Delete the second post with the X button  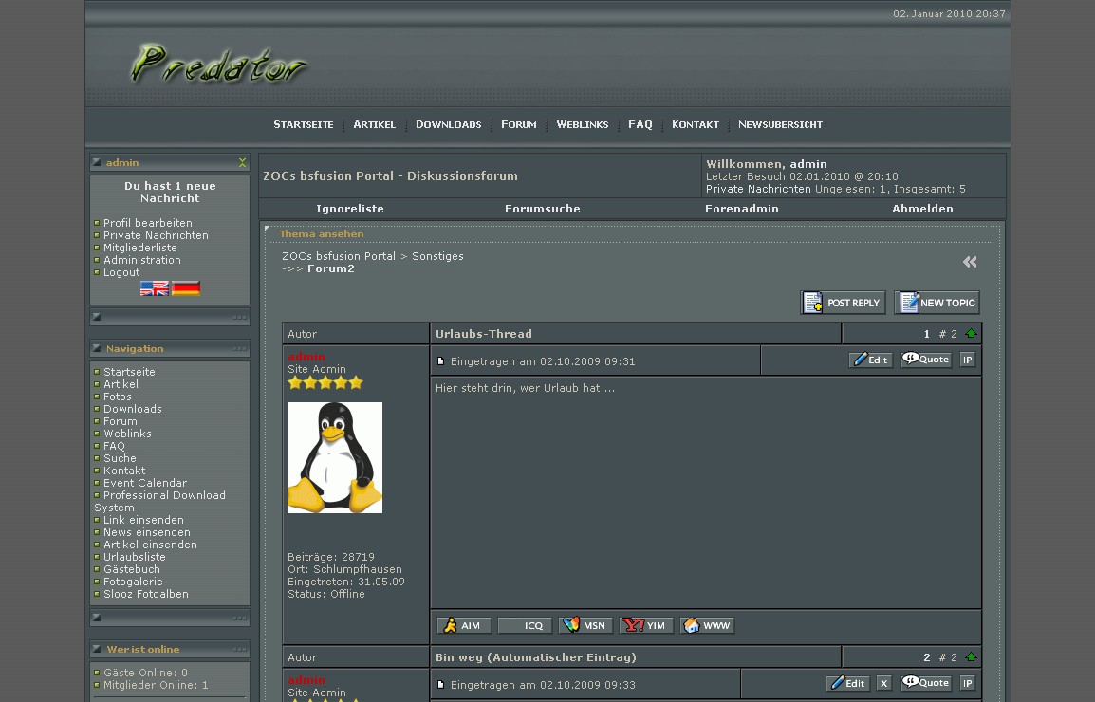[883, 683]
